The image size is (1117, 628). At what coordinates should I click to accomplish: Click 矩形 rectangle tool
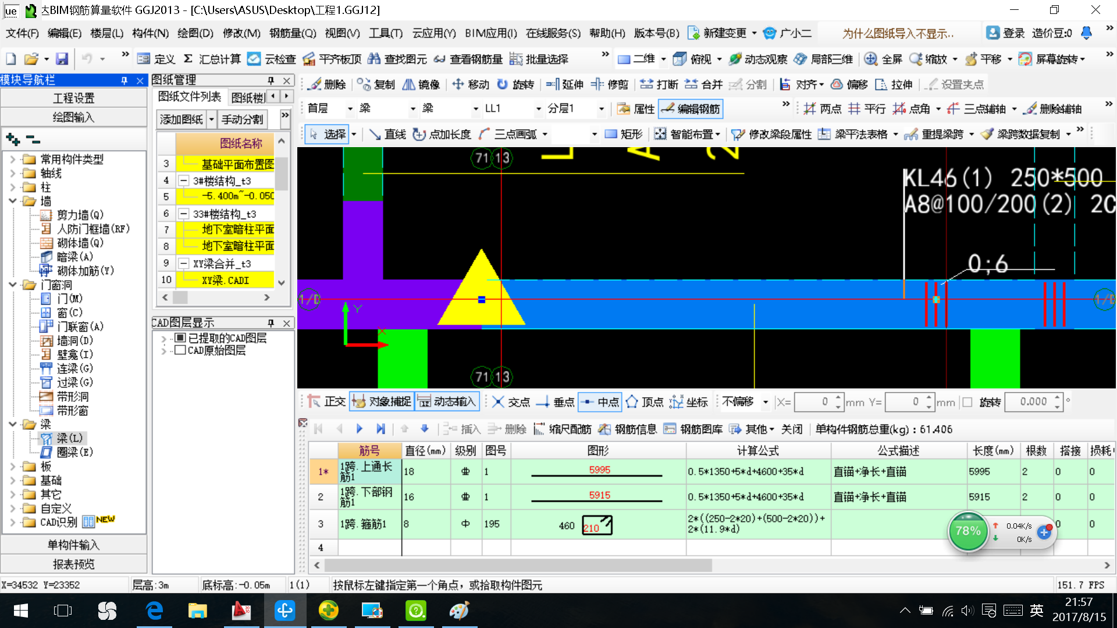click(624, 134)
